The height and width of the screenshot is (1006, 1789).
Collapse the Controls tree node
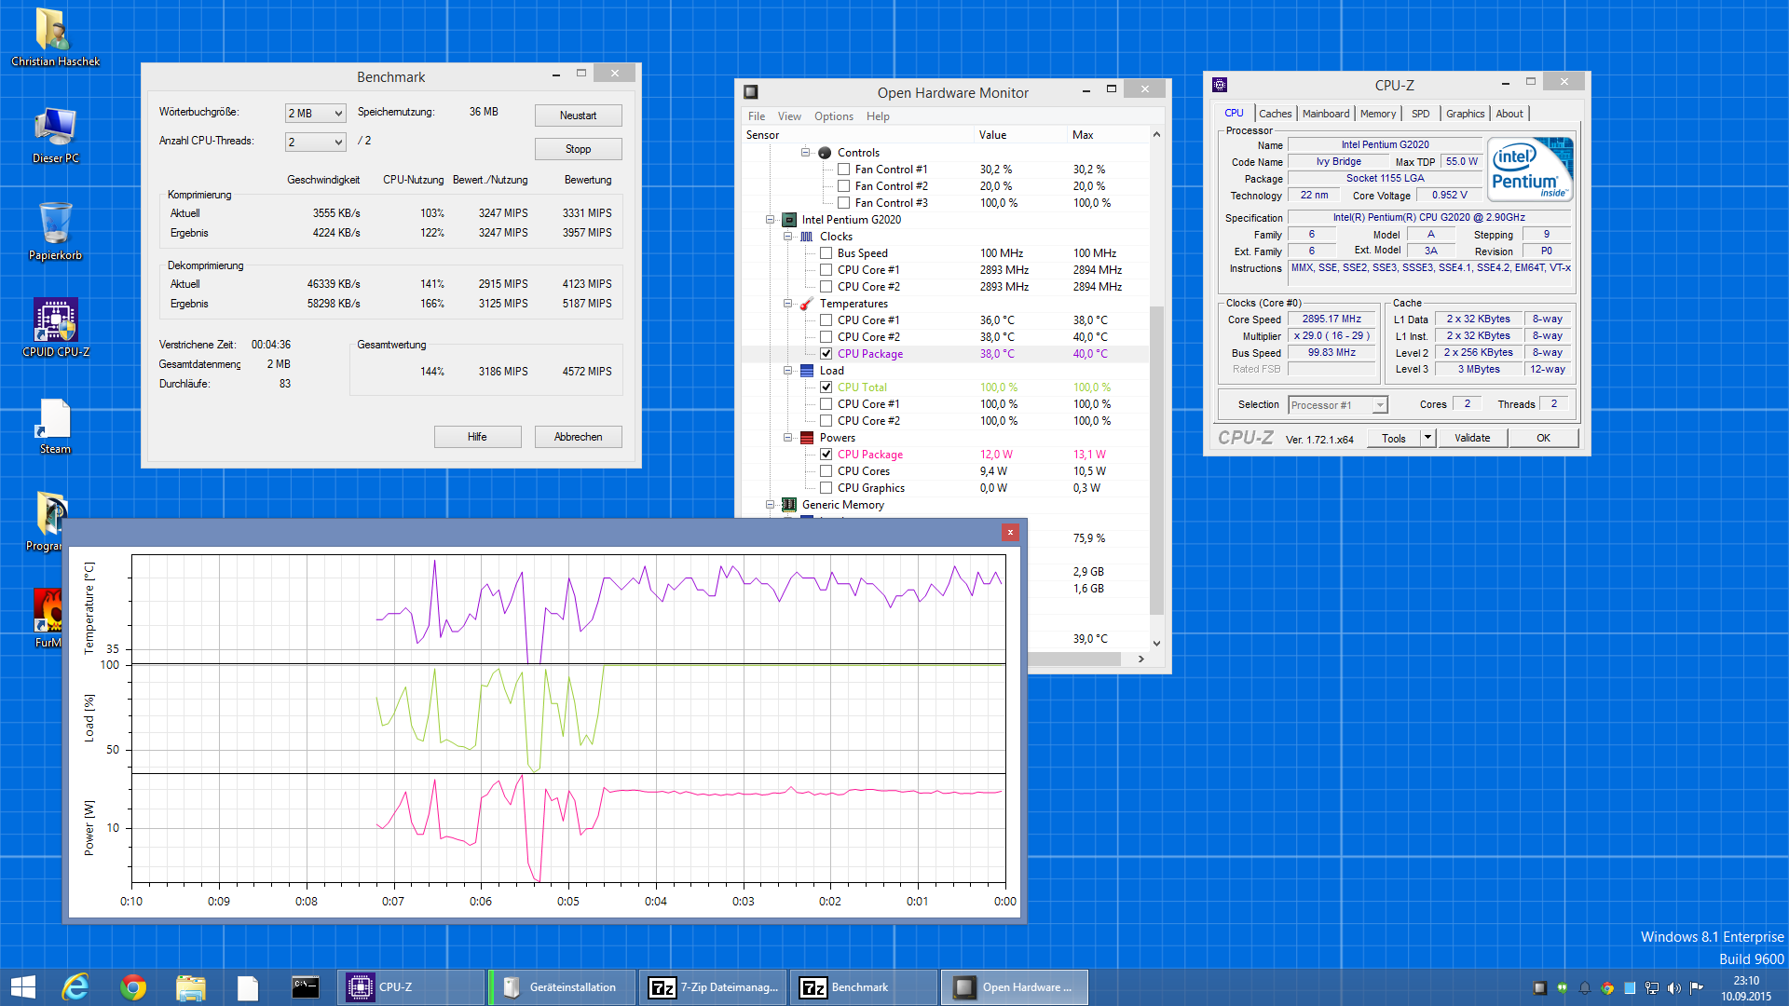(805, 153)
